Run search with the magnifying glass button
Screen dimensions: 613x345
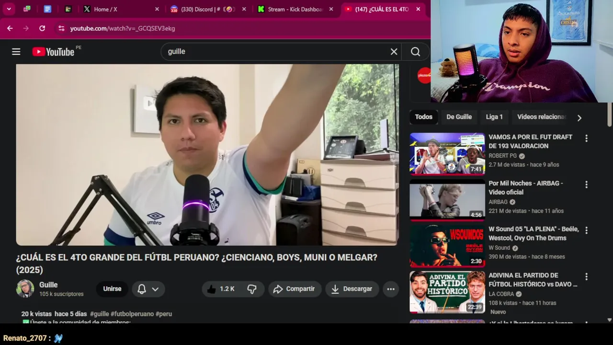click(415, 52)
